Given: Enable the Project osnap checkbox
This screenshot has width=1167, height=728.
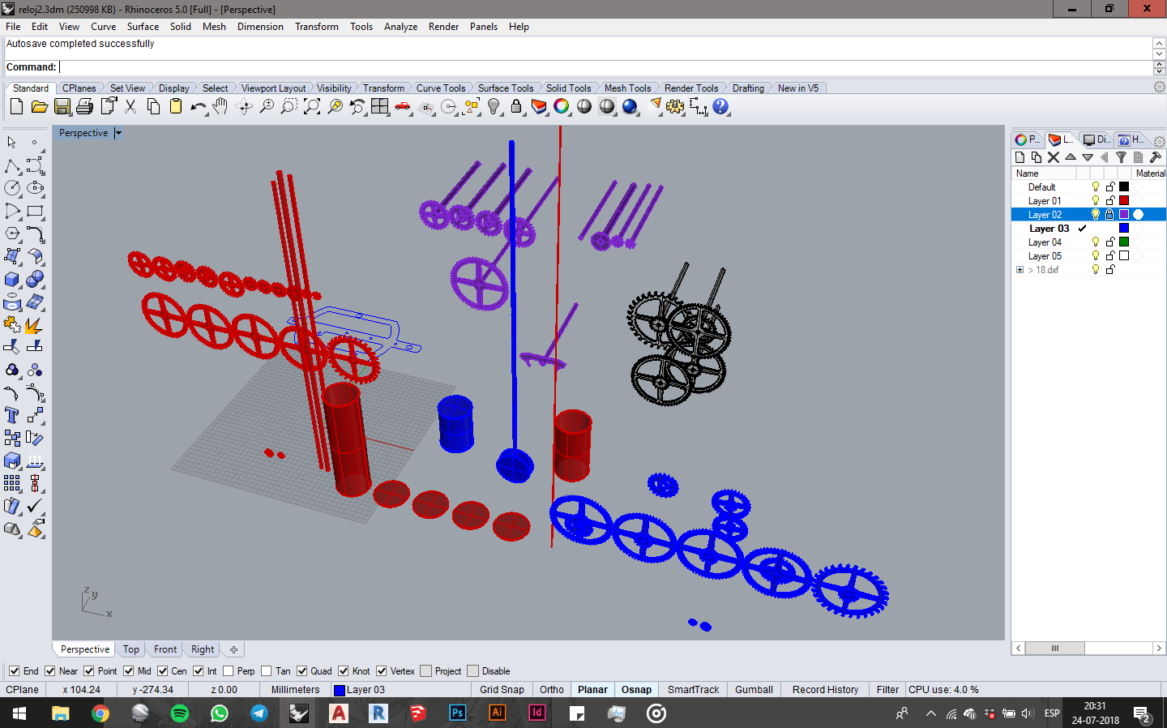Looking at the screenshot, I should pyautogui.click(x=425, y=671).
